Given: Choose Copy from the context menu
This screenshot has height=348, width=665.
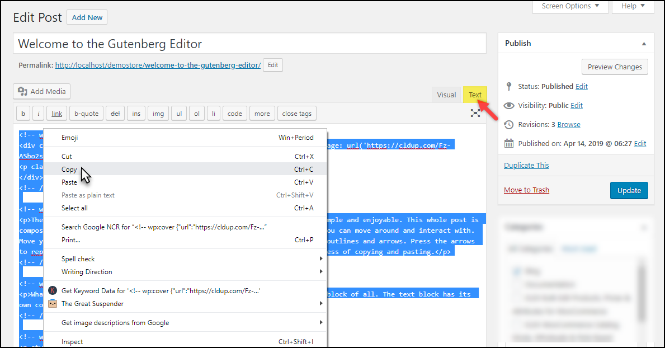Looking at the screenshot, I should (x=185, y=169).
